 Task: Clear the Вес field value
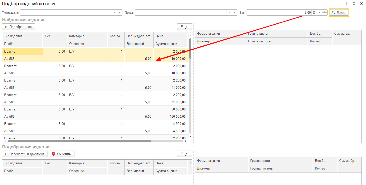pos(319,12)
